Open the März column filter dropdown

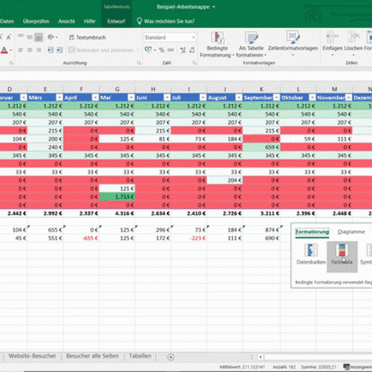tap(59, 98)
